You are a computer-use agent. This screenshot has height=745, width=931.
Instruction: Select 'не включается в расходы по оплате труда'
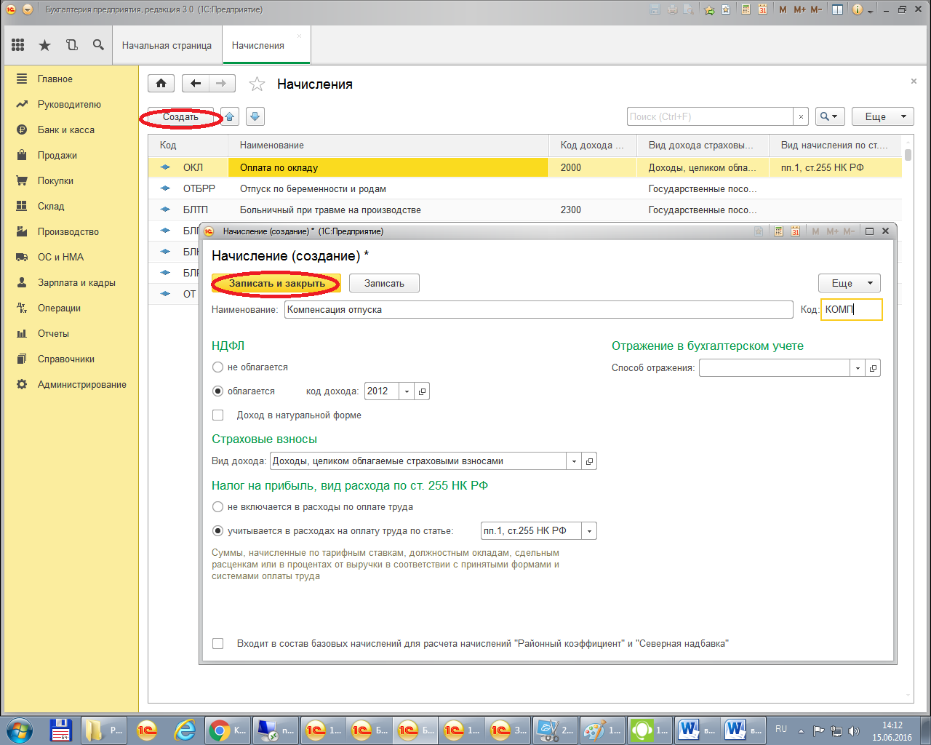217,507
